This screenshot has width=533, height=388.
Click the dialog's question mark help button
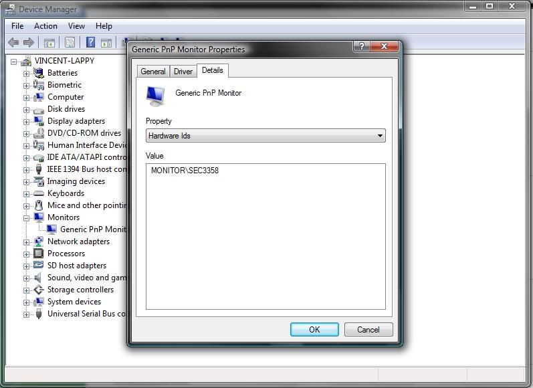coord(362,46)
